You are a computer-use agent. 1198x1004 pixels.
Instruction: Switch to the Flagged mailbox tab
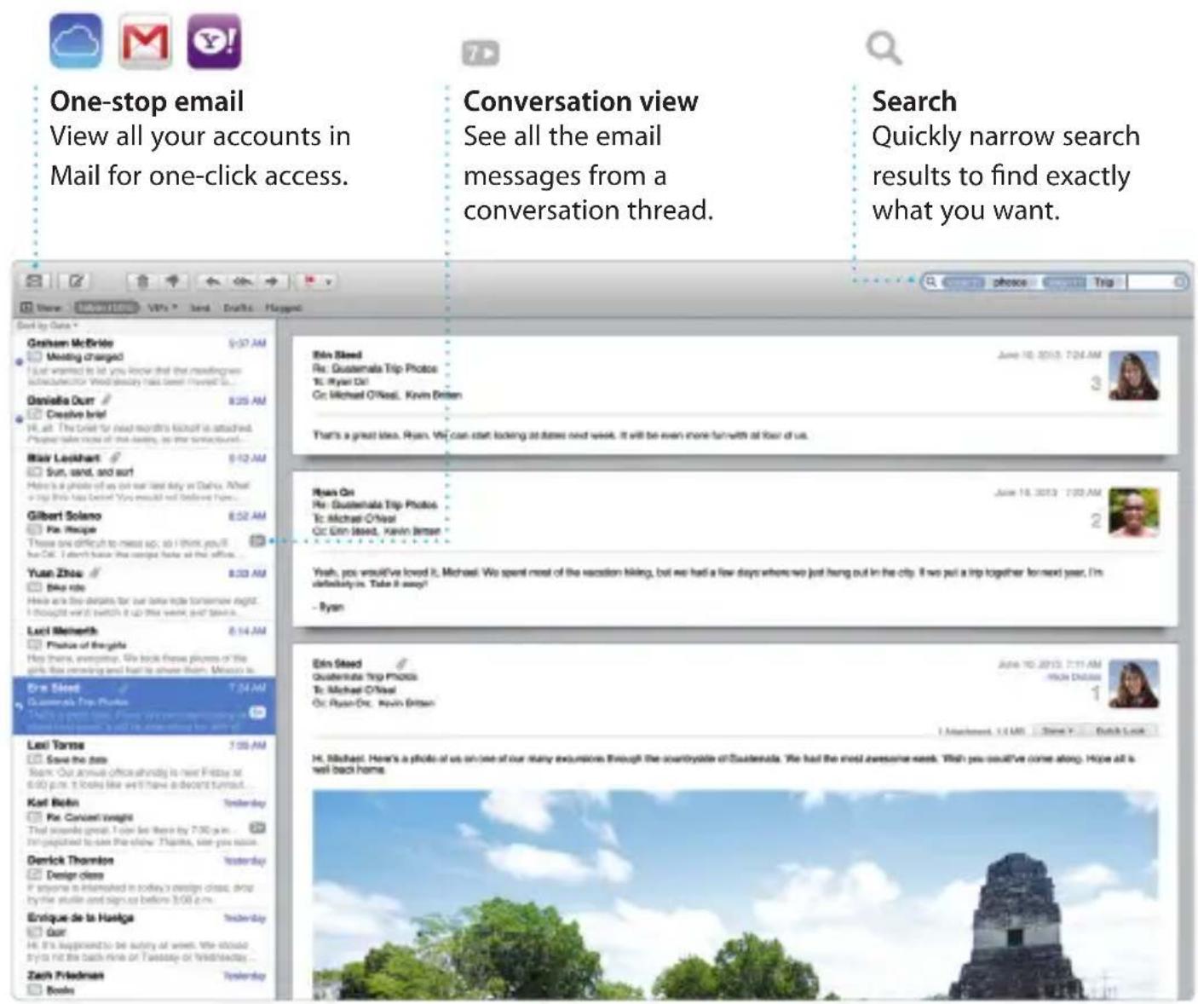283,307
